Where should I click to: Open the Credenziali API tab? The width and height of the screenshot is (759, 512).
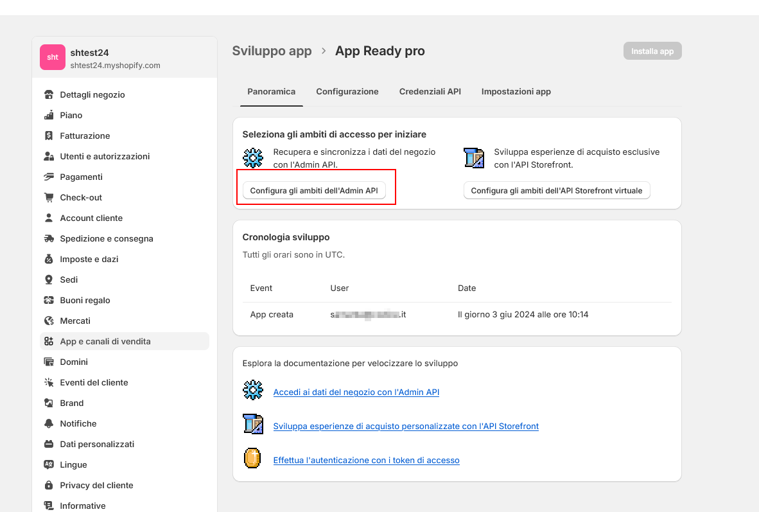coord(430,92)
